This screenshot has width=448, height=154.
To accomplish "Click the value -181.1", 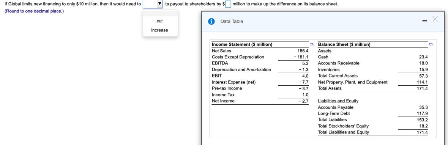I will (x=301, y=57).
